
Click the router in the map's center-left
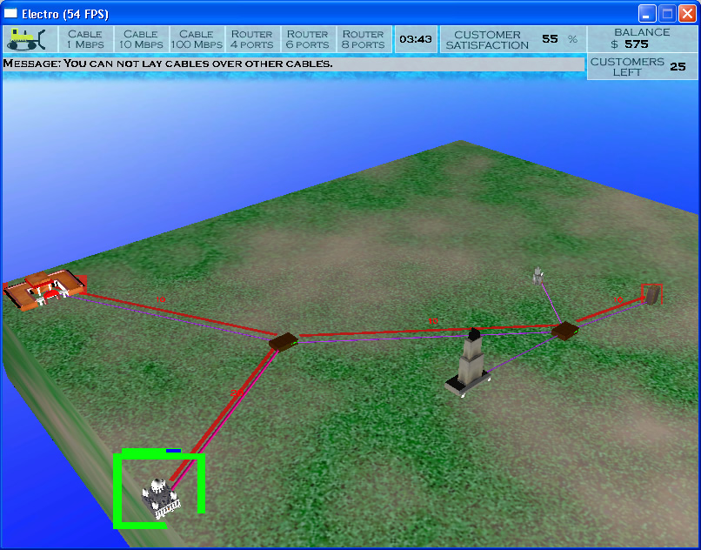283,342
